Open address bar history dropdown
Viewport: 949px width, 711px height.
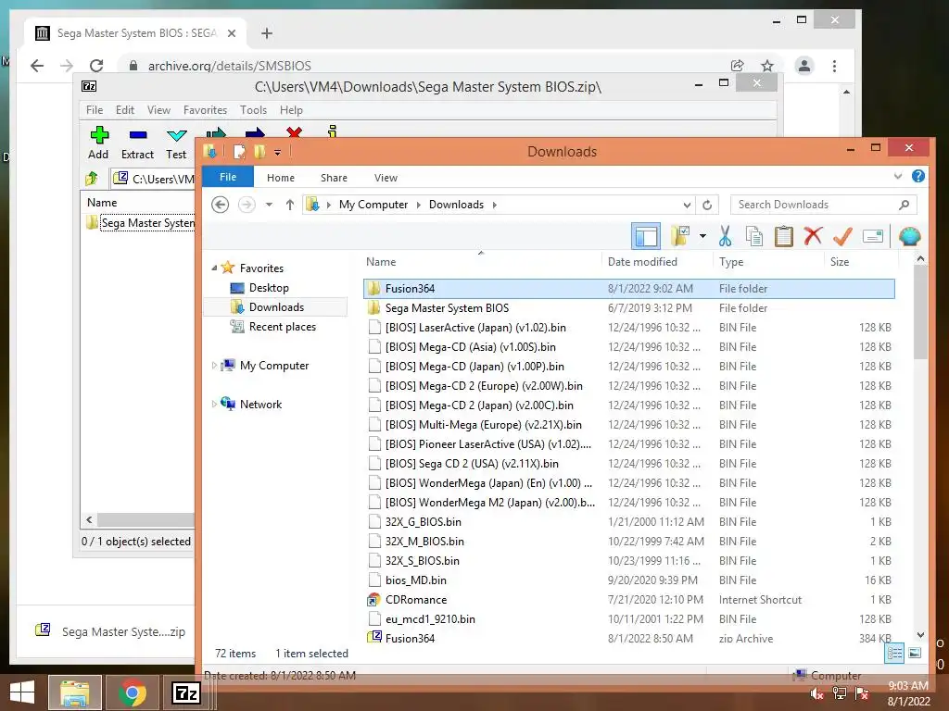tap(687, 205)
